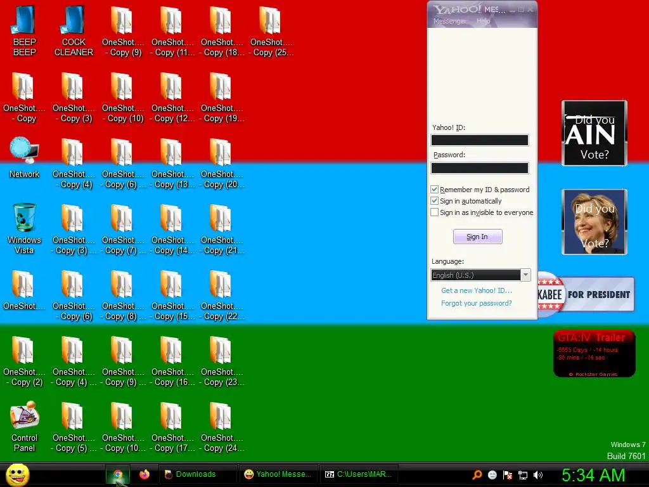Open the Windows Vista recycle bin icon

[x=24, y=228]
